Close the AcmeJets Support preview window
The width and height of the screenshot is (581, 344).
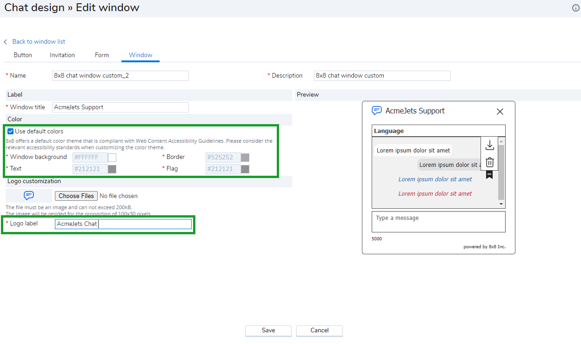pos(500,112)
